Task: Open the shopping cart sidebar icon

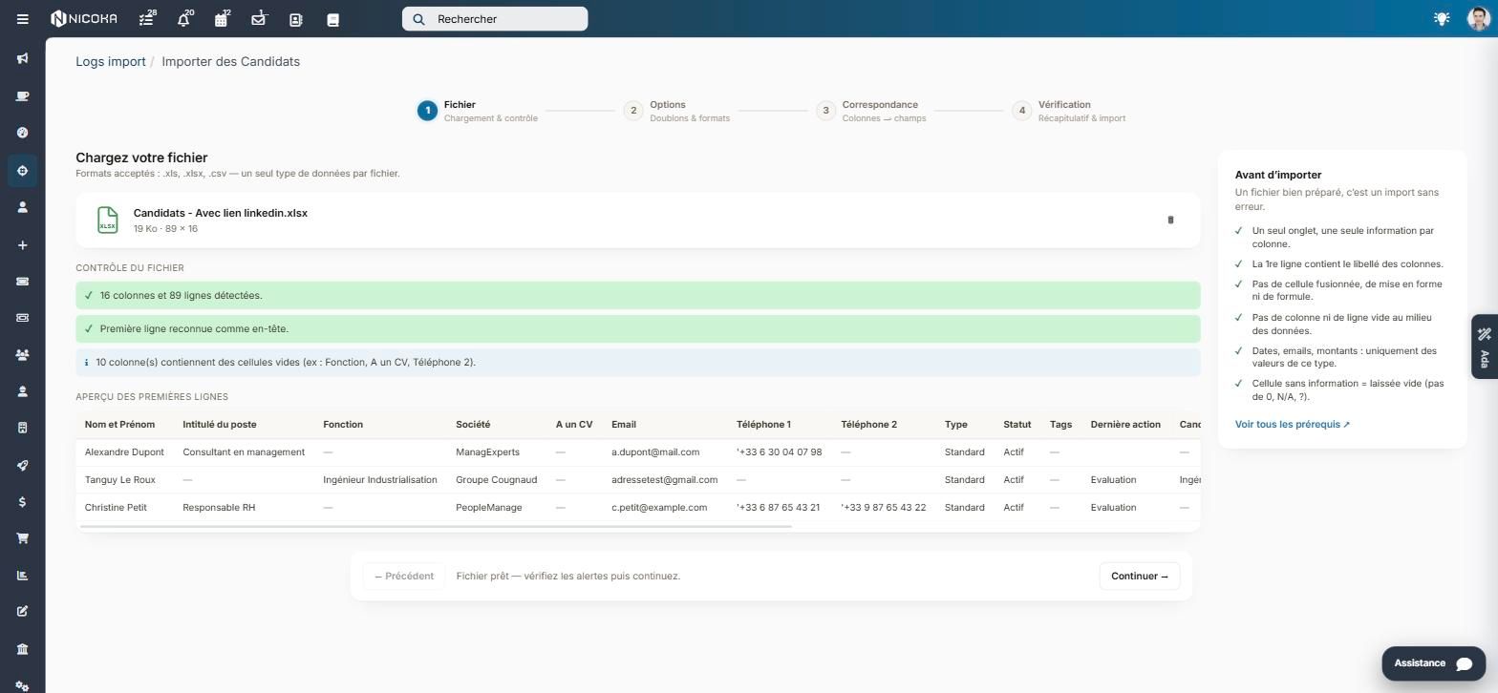Action: (22, 538)
